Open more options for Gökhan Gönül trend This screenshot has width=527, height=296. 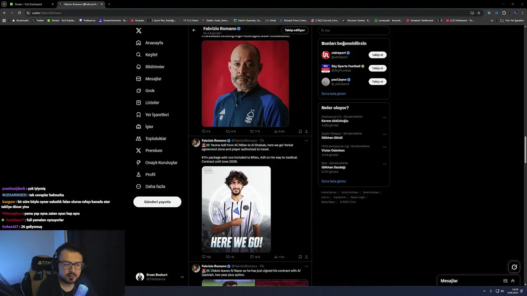pyautogui.click(x=385, y=134)
